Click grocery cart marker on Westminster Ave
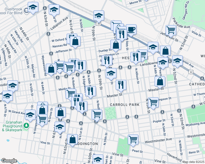Viewport: 205px width, 164px height. coord(133,139)
